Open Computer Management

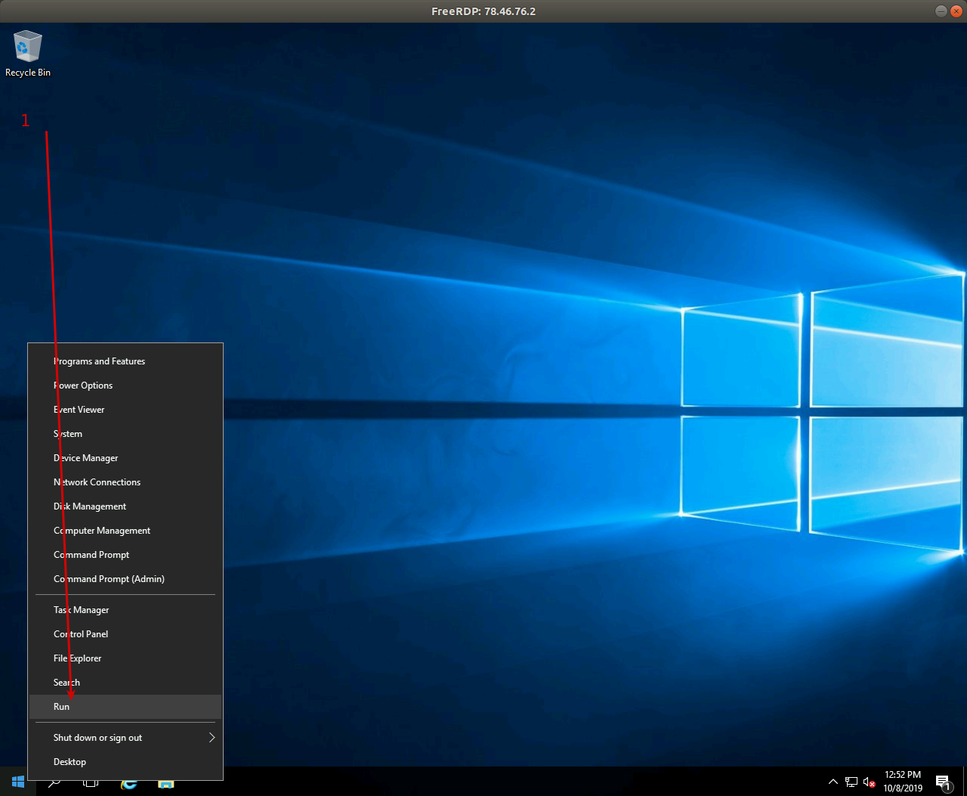coord(125,531)
